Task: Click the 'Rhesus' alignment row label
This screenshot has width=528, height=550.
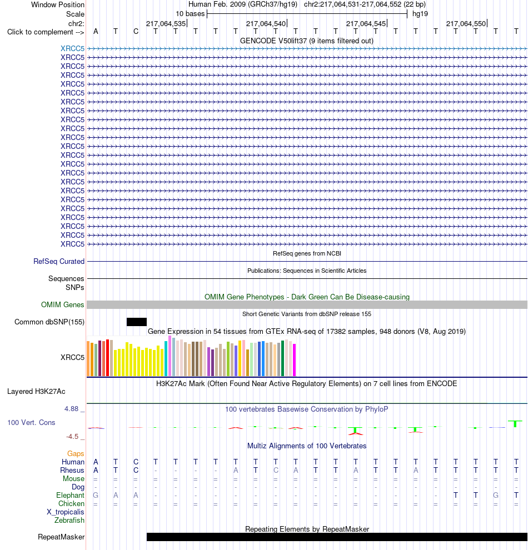Action: tap(72, 471)
